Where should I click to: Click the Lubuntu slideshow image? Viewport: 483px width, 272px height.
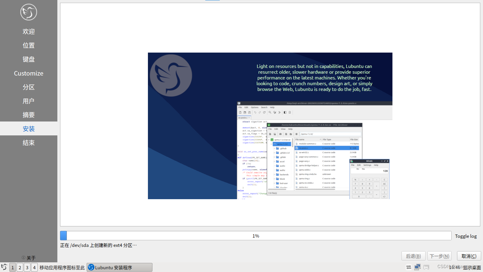pos(270,126)
